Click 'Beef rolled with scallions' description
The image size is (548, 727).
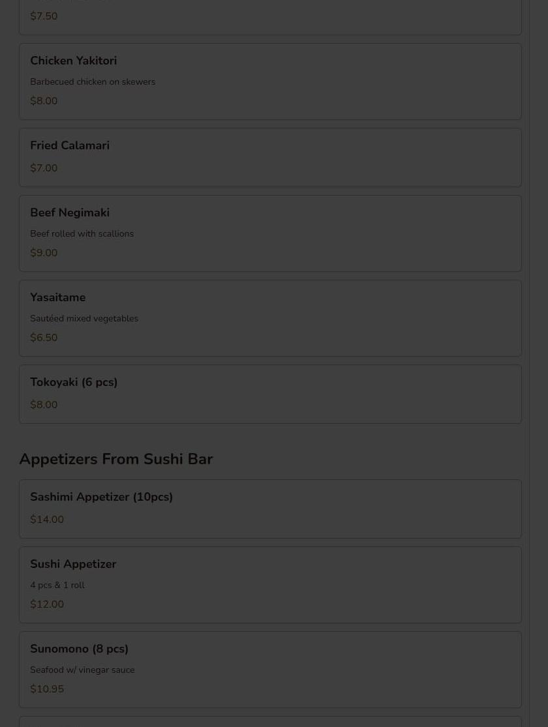(82, 233)
